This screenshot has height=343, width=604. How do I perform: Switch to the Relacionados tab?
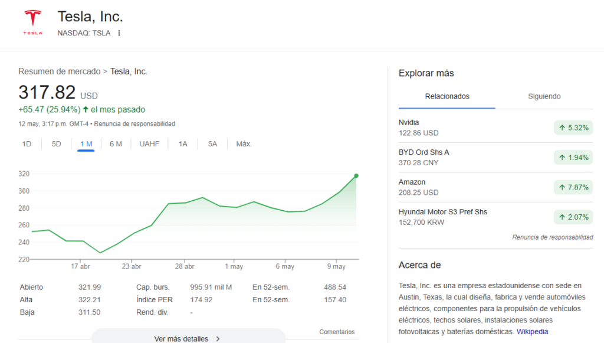click(447, 96)
